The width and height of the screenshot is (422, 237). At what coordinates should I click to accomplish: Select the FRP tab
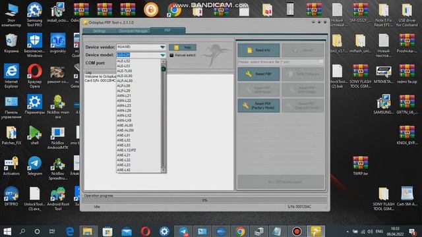(x=167, y=30)
